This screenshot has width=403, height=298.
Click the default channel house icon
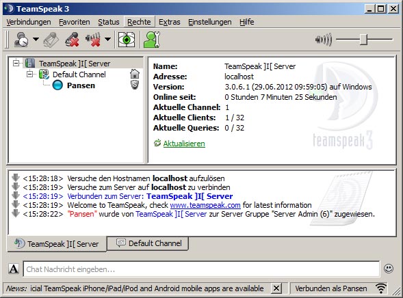[x=135, y=74]
